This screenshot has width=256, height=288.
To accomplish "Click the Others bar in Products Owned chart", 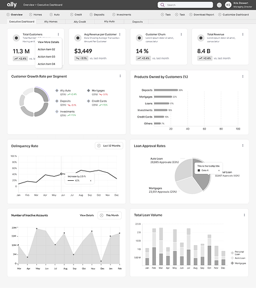I will click(158, 124).
